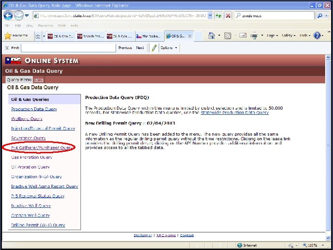Click the Help question mark icon
The image size is (333, 250).
pyautogui.click(x=317, y=36)
